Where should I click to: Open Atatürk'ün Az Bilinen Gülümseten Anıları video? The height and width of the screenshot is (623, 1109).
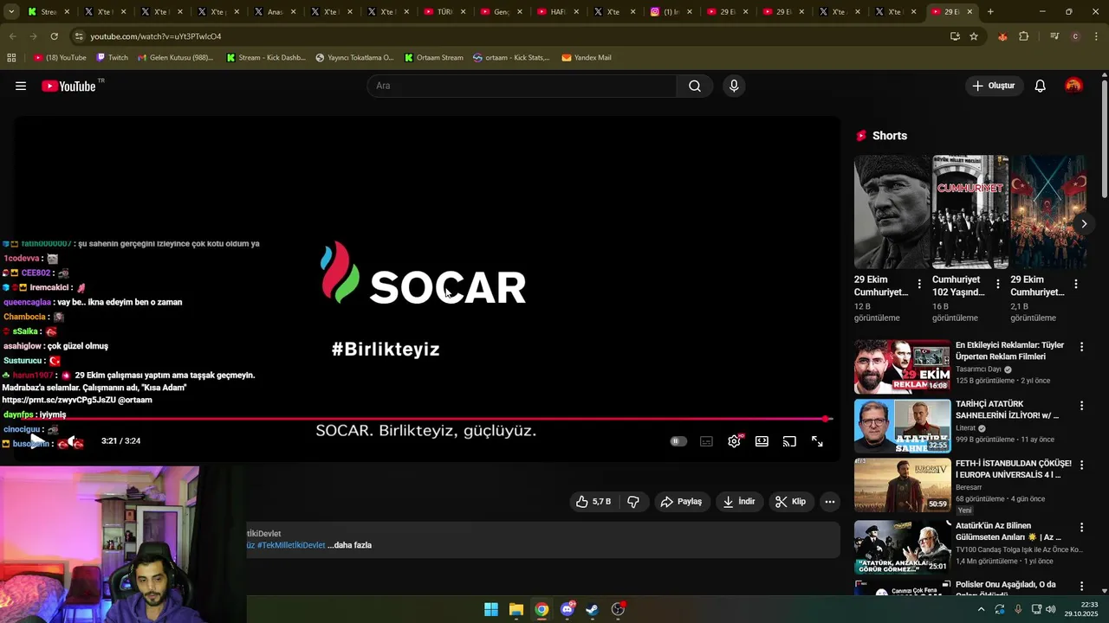coord(1008,531)
